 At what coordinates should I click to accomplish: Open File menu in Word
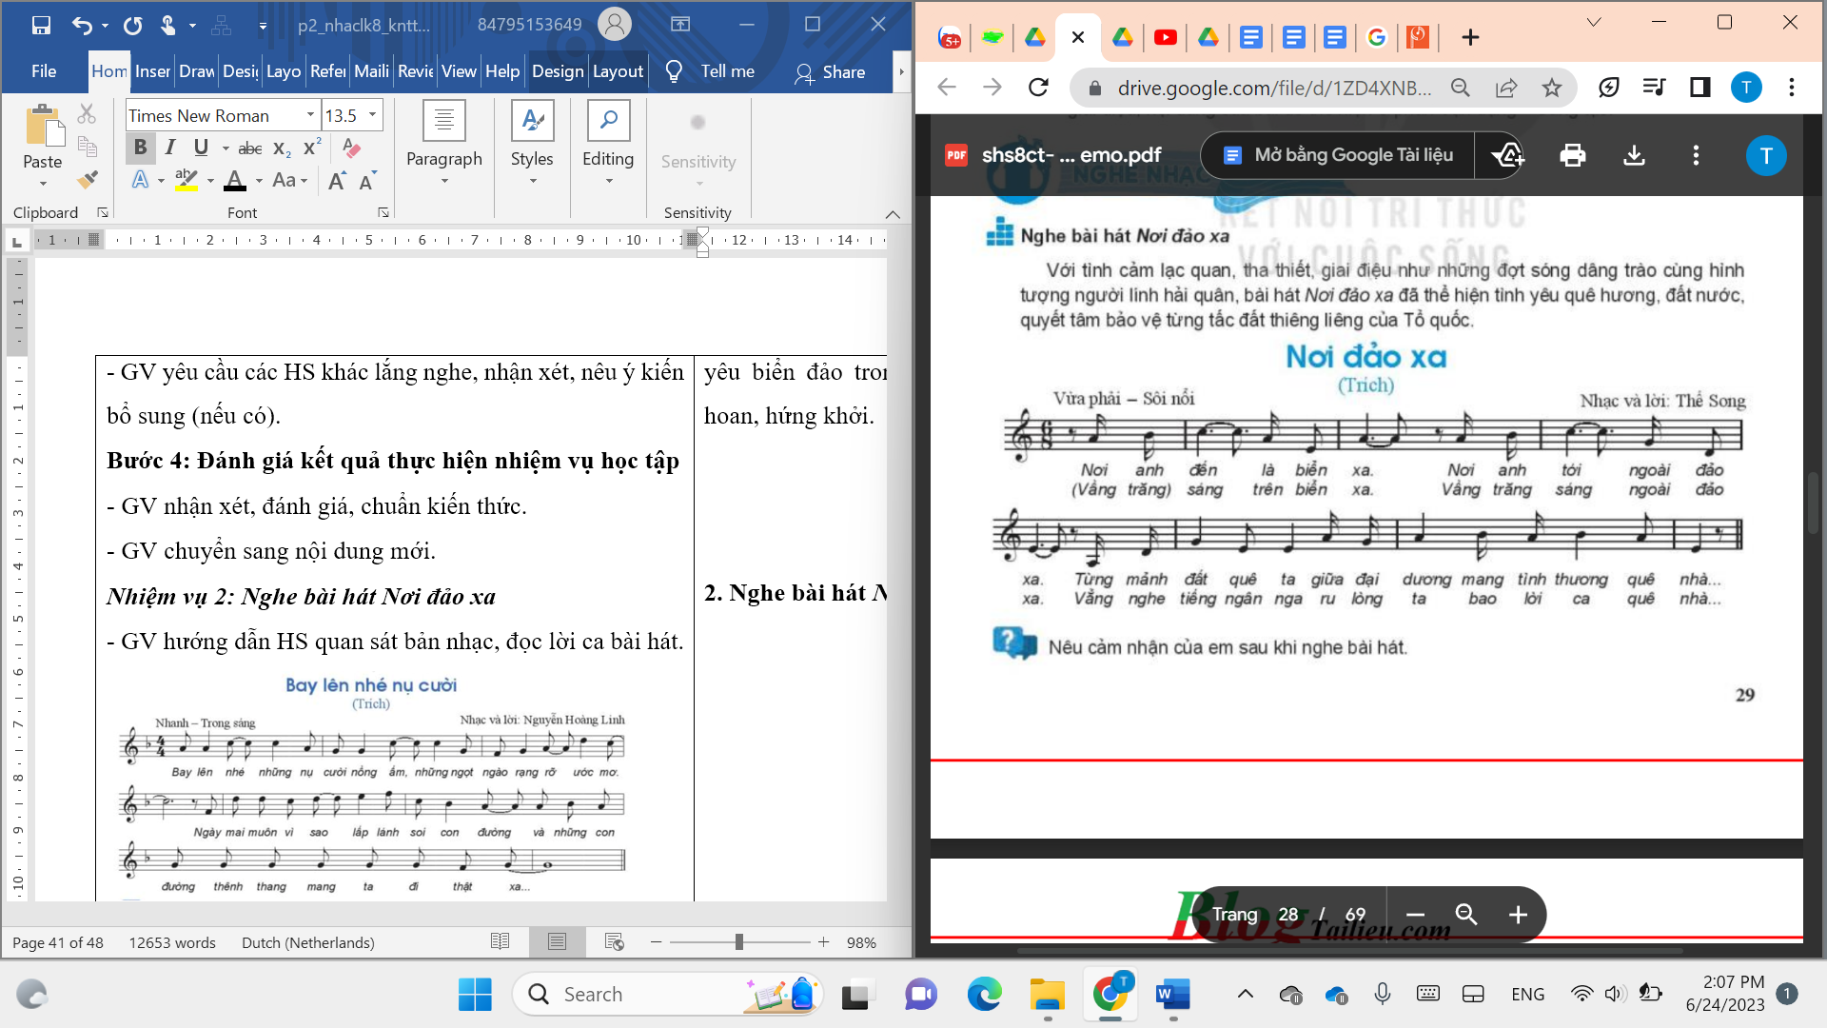click(44, 71)
